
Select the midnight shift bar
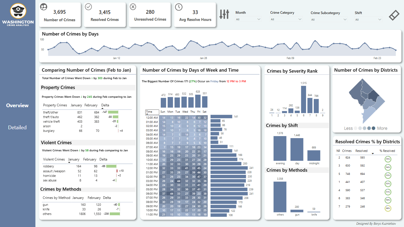click(314, 155)
